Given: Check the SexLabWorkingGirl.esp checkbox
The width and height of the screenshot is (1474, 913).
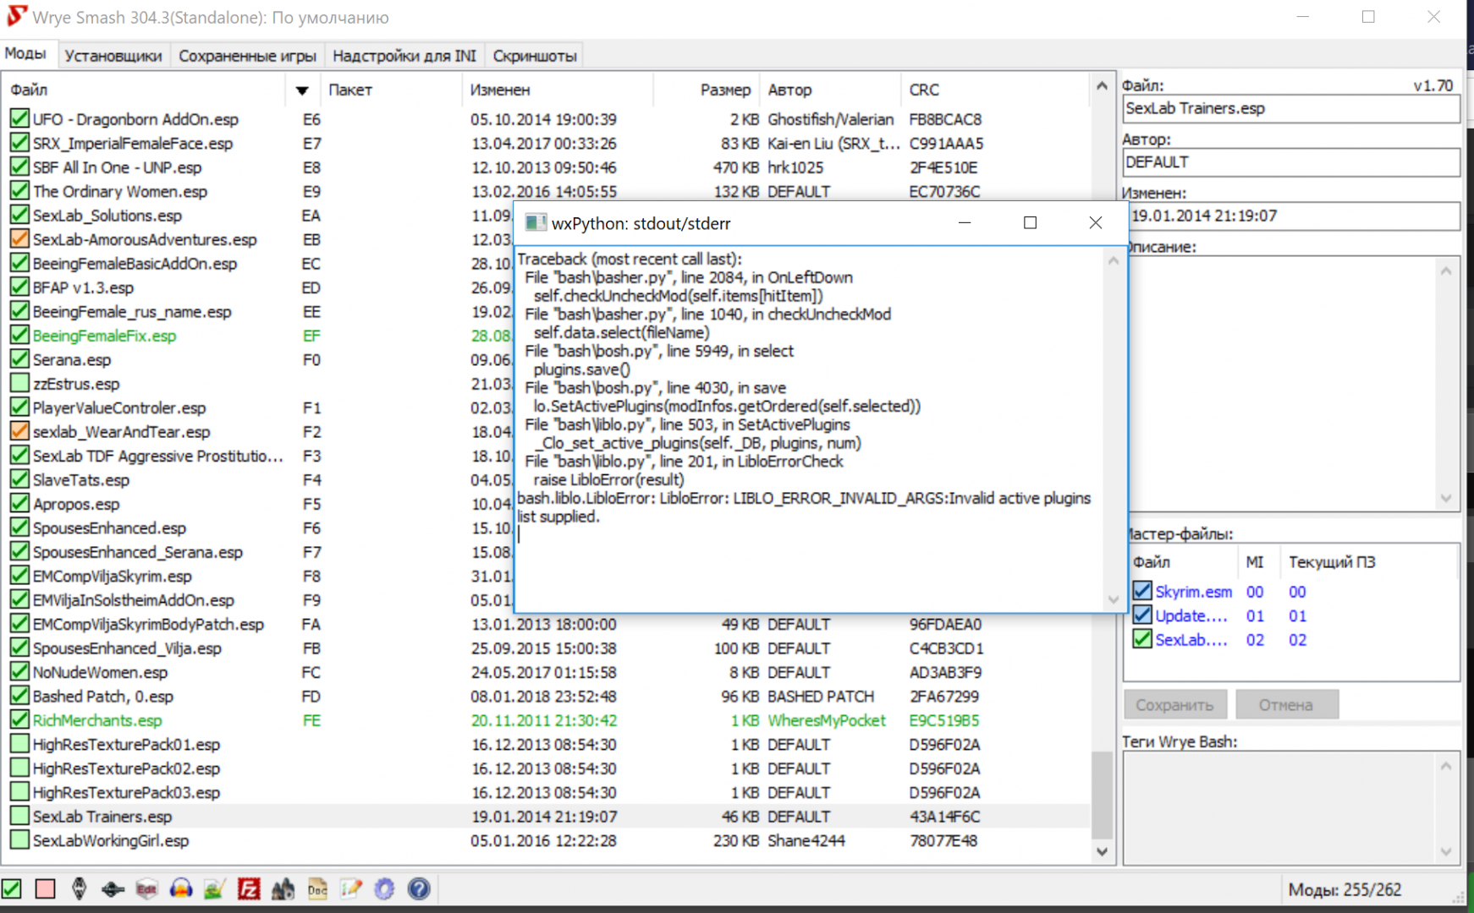Looking at the screenshot, I should click(19, 840).
